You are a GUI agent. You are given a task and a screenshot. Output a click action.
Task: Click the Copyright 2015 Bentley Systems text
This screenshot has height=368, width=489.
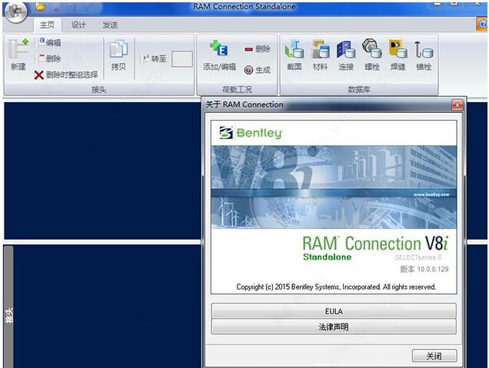[336, 287]
